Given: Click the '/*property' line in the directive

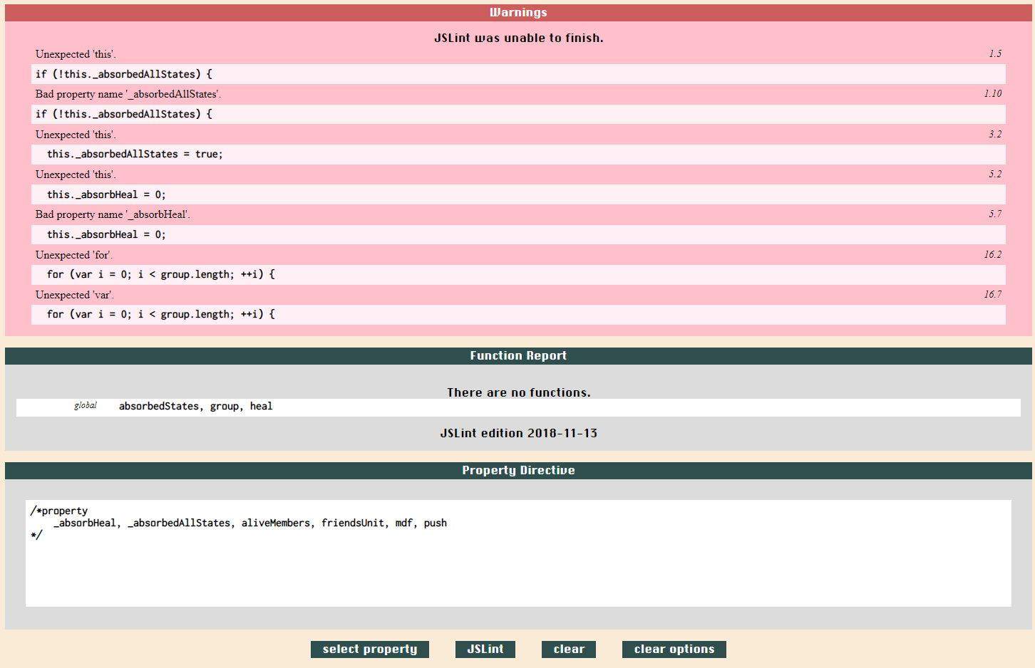Looking at the screenshot, I should tap(59, 511).
